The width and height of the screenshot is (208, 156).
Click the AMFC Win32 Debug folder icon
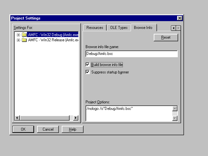pyautogui.click(x=24, y=35)
